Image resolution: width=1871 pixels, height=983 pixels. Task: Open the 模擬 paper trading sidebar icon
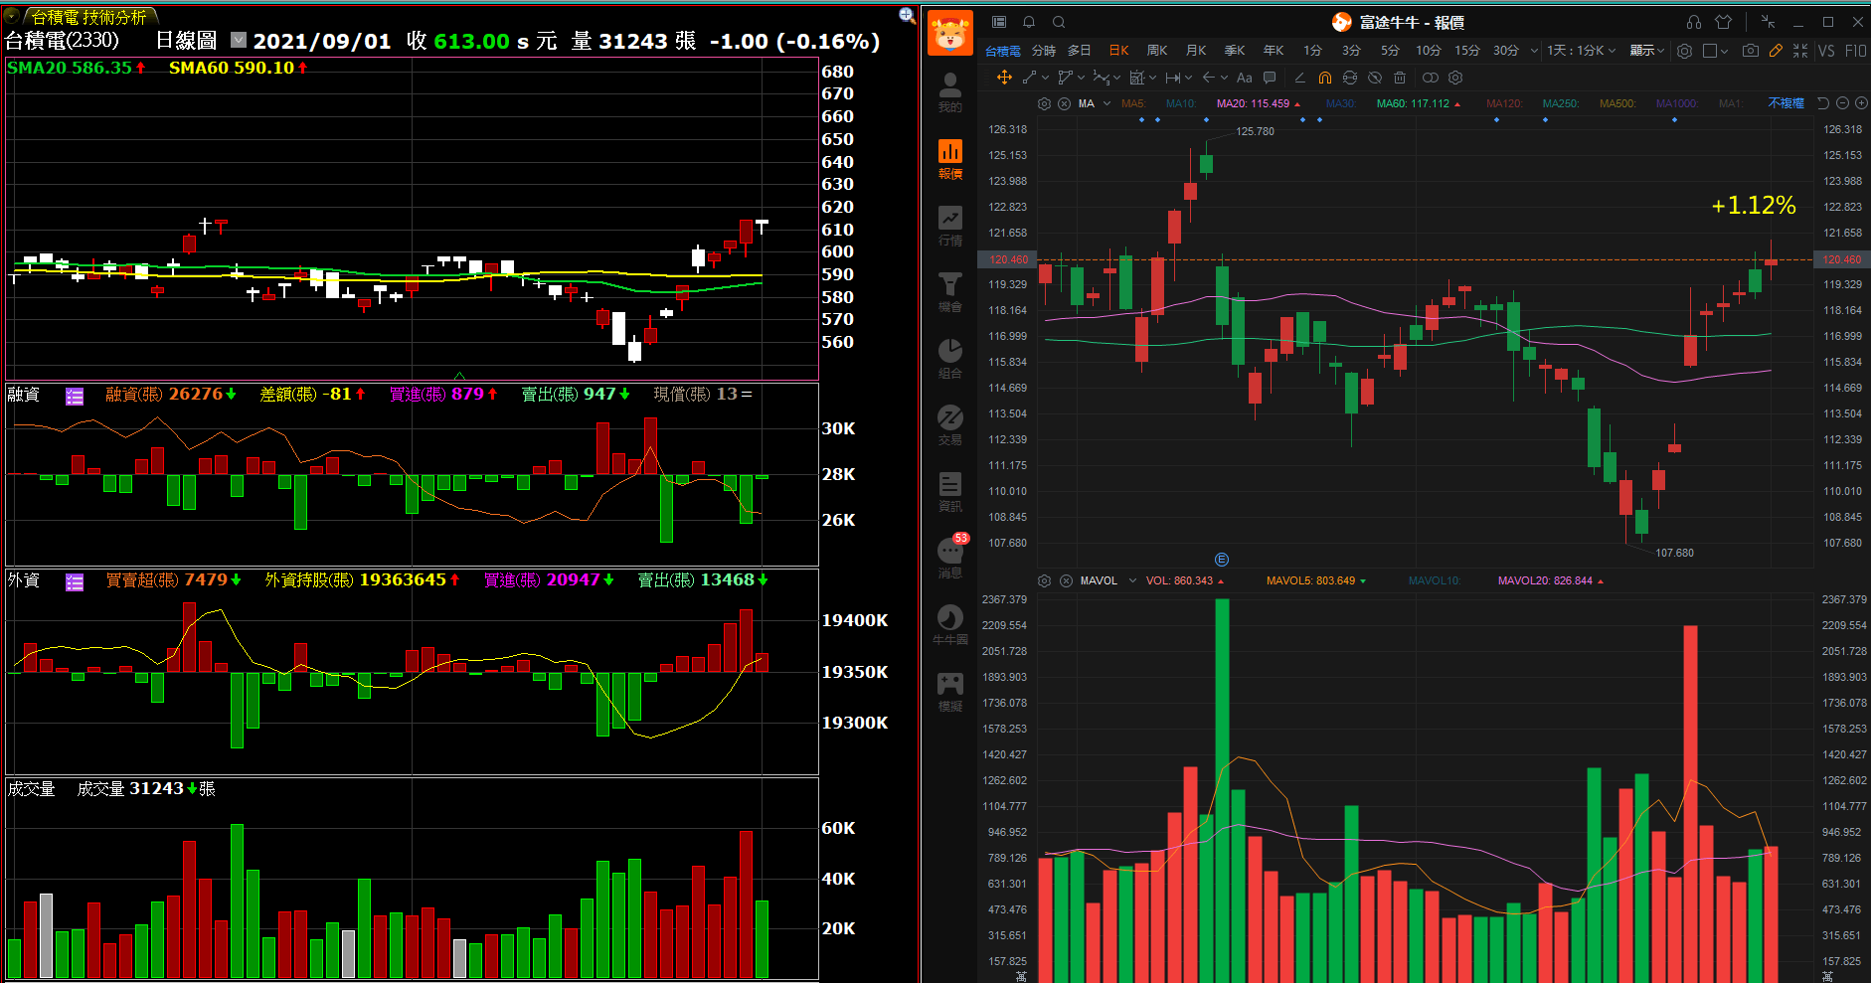(950, 692)
